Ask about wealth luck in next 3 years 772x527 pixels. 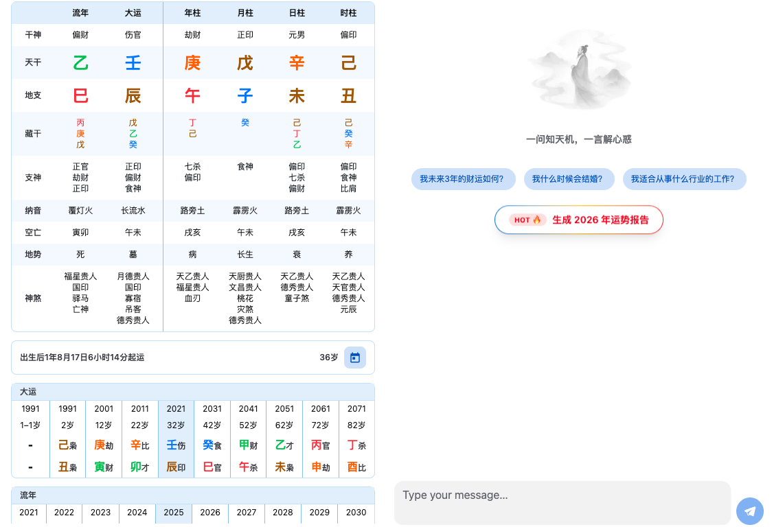coord(462,179)
